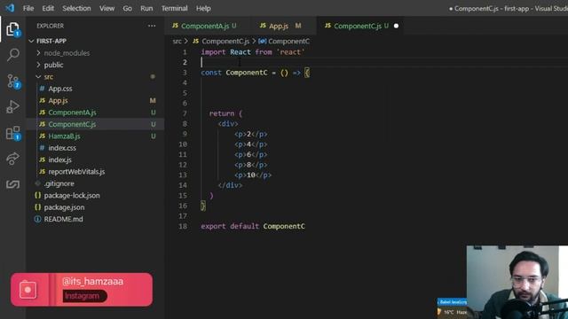
Task: Open the Live Share icon in activity bar
Action: 12,159
